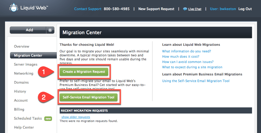This screenshot has width=261, height=133.
Task: Click show older requests link
Action: point(76,117)
